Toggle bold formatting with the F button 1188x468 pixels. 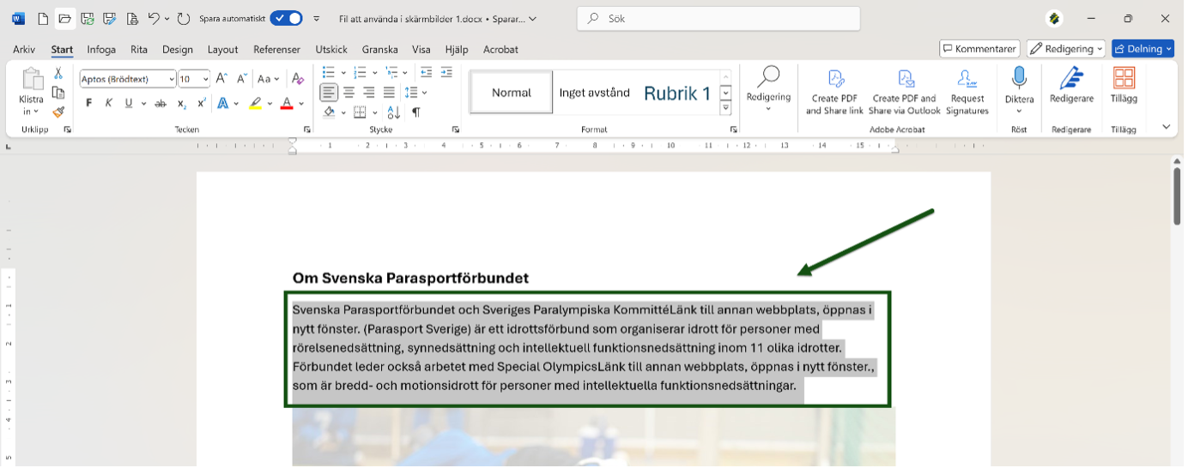pyautogui.click(x=88, y=104)
